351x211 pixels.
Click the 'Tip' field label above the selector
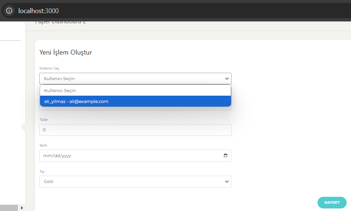(x=42, y=171)
